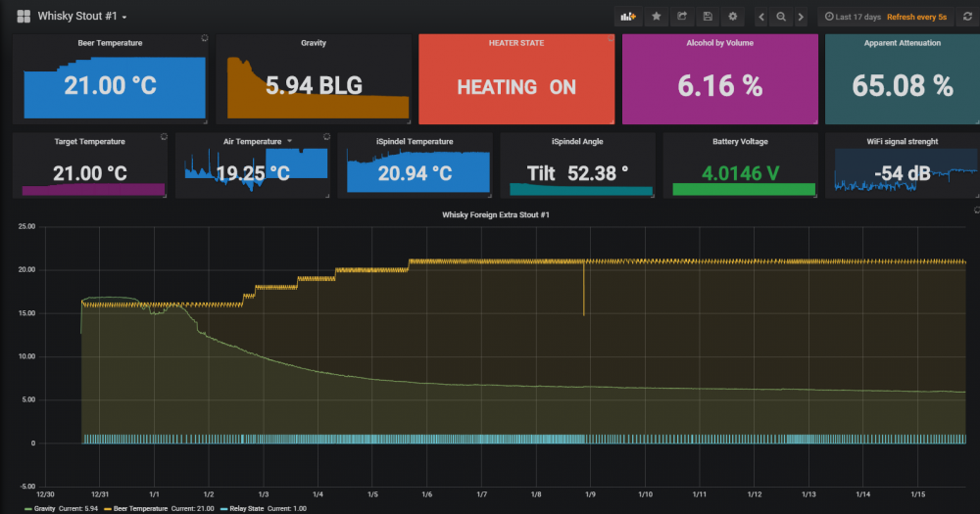Open the Share dashboard icon
This screenshot has width=980, height=514.
click(681, 17)
